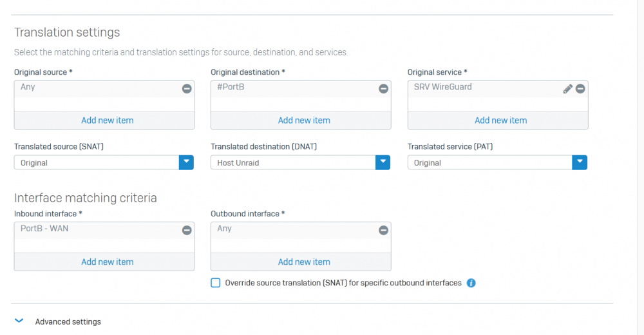Viewport: 644px width, 335px height.
Task: Remove 'Any' from Original source
Action: (187, 89)
